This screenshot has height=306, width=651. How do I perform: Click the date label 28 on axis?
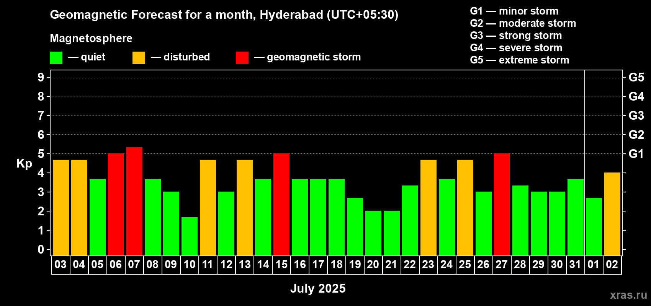click(520, 264)
